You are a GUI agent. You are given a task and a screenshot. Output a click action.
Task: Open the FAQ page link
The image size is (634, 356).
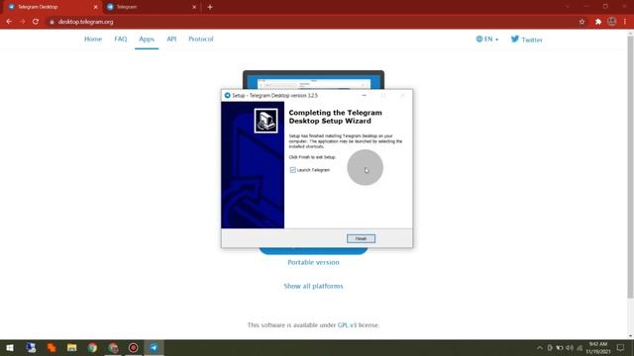coord(121,40)
